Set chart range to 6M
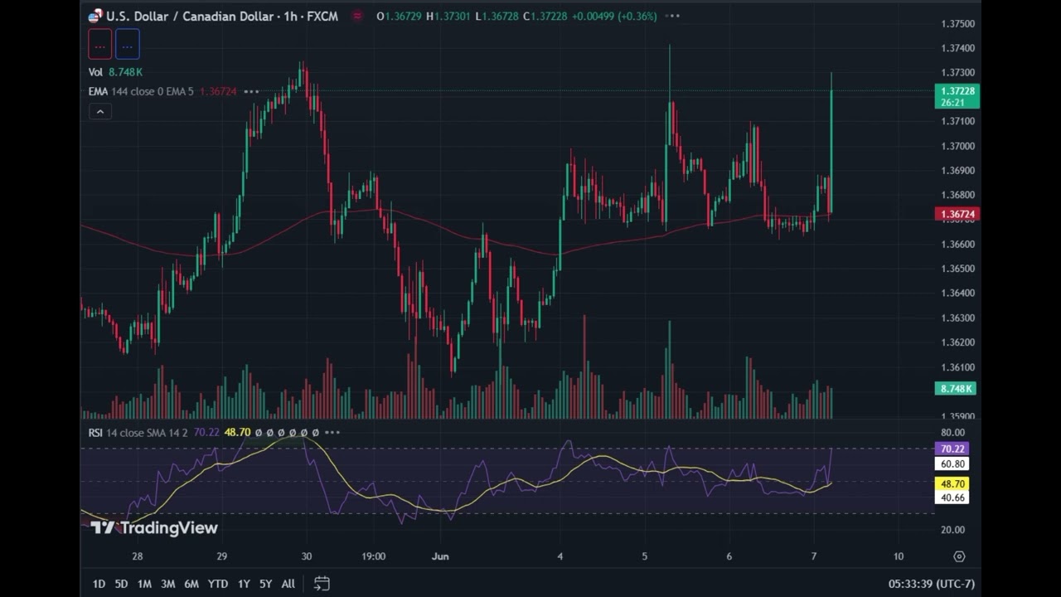 pos(191,584)
